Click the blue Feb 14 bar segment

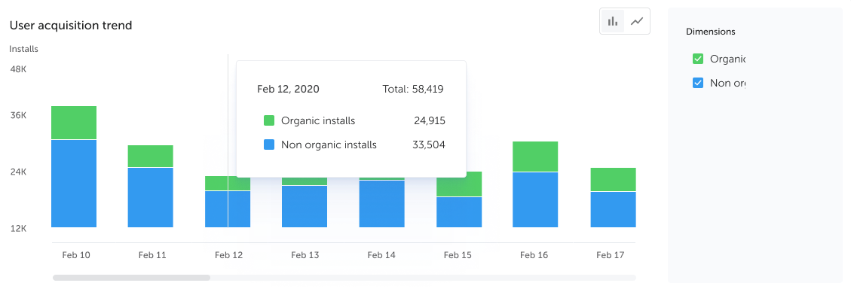[x=381, y=204]
